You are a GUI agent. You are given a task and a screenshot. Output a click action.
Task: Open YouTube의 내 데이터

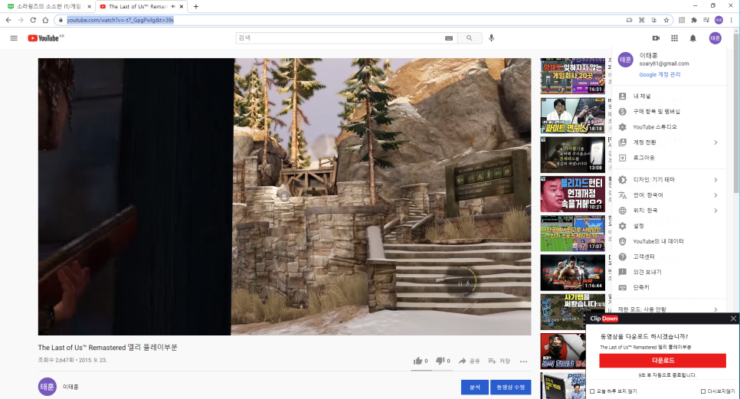coord(668,241)
